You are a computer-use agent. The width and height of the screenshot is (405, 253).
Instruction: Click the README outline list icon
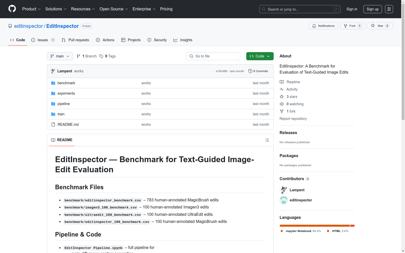[267, 140]
